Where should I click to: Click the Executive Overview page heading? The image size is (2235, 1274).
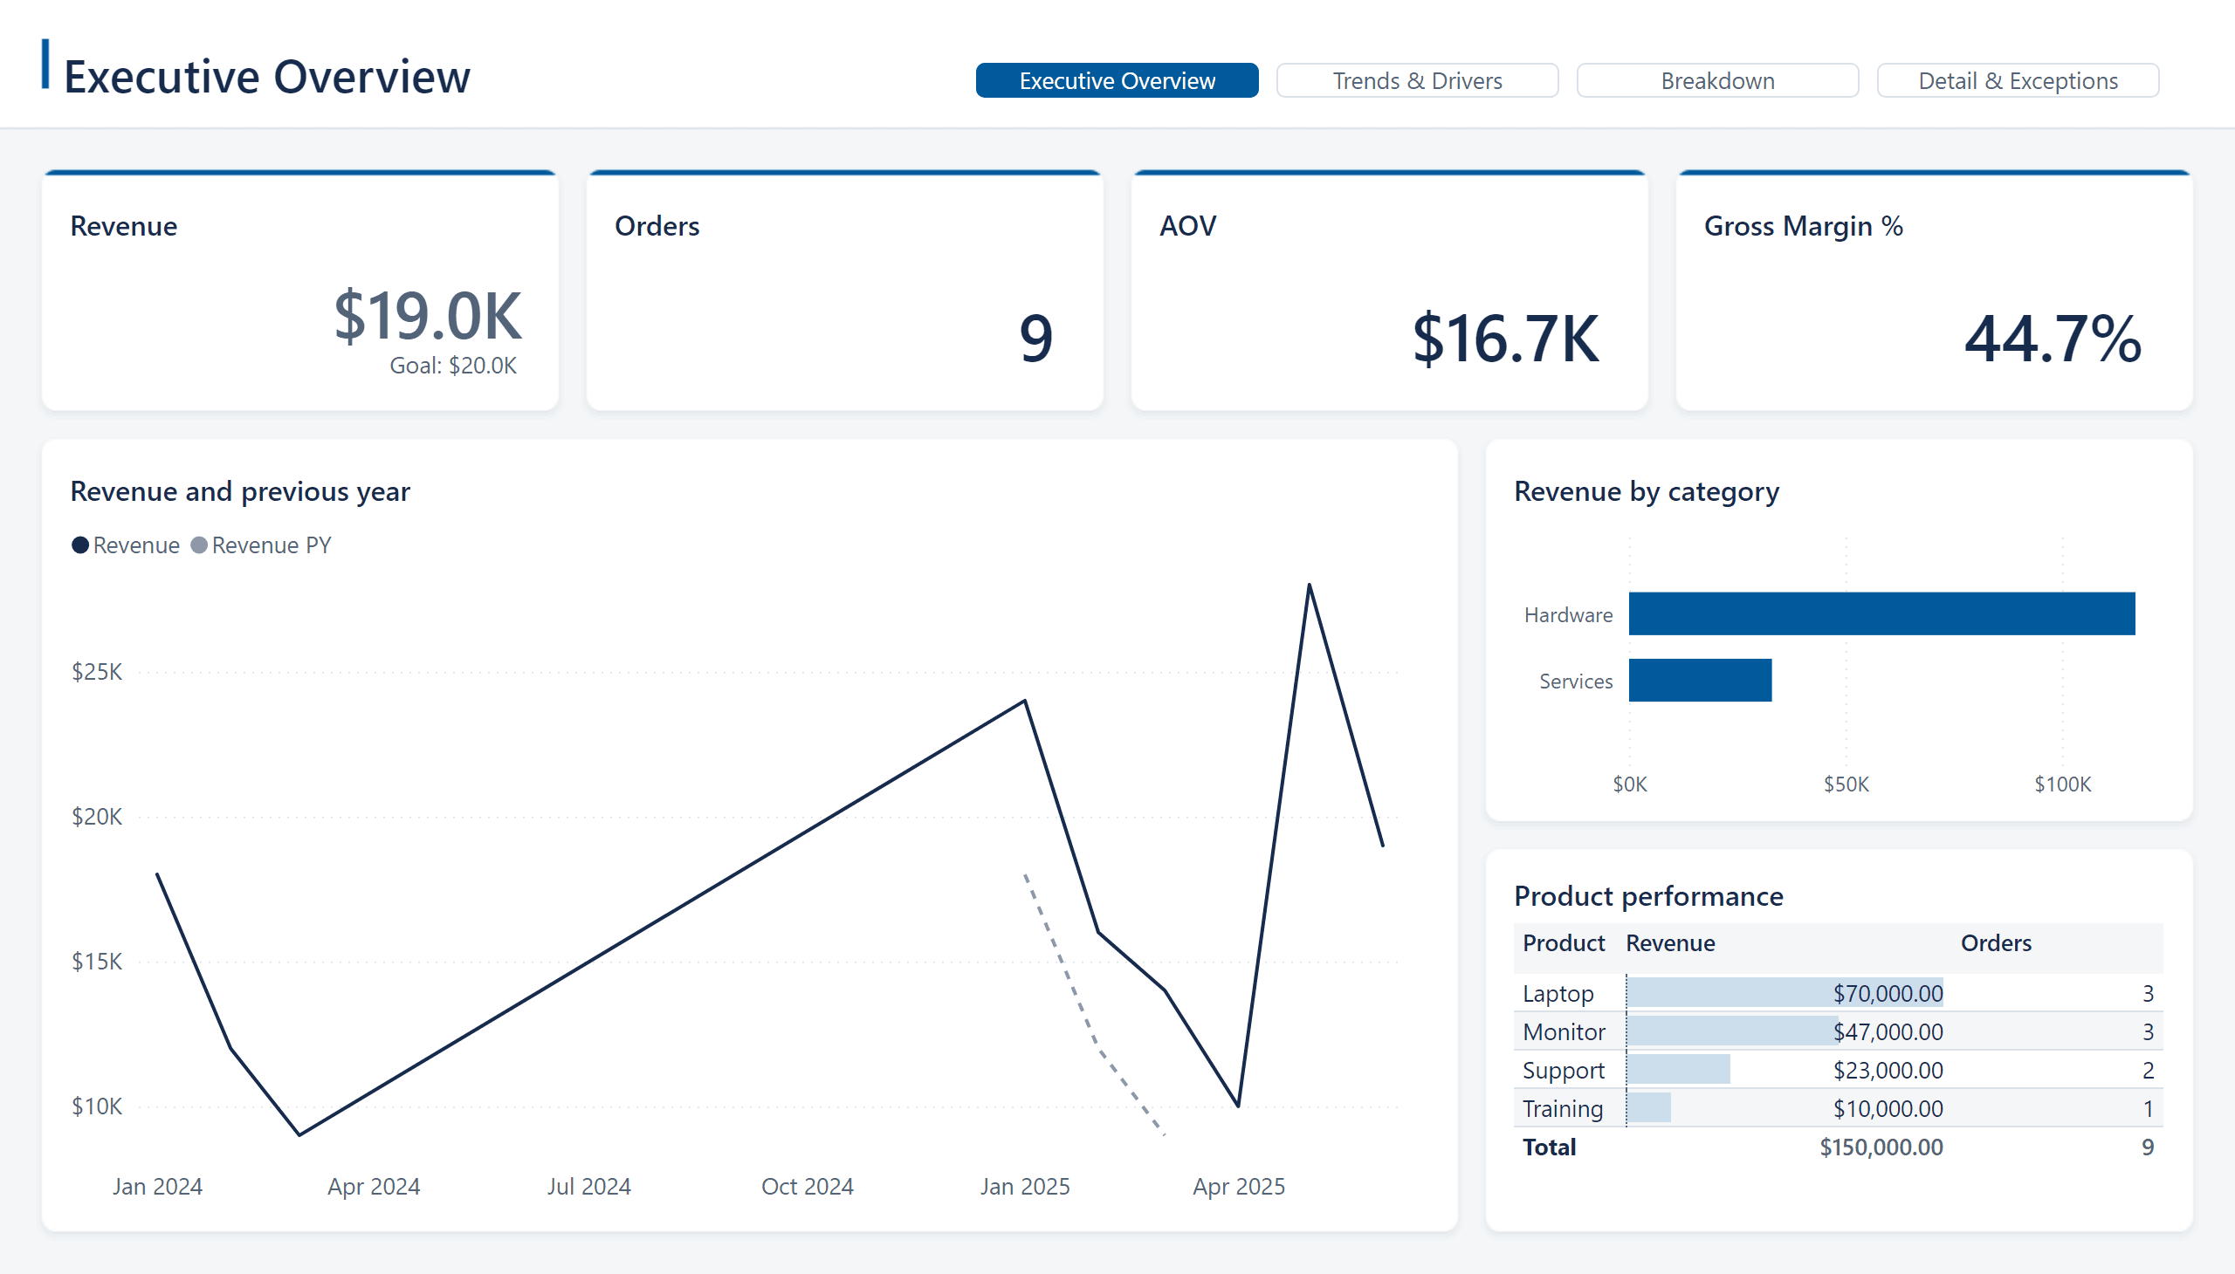click(x=267, y=77)
